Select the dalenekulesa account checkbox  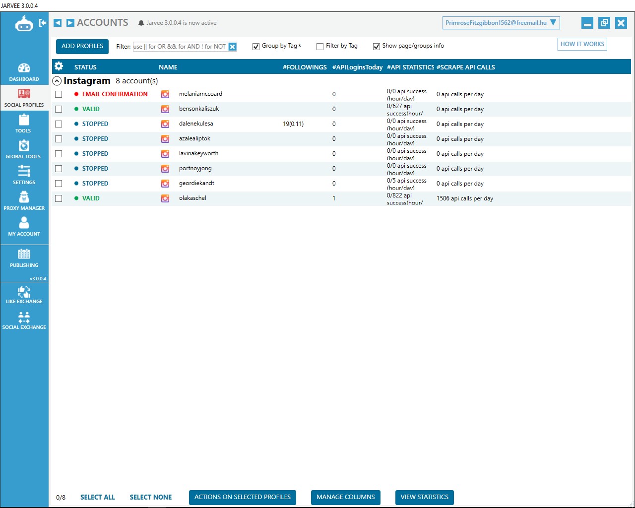pos(59,124)
